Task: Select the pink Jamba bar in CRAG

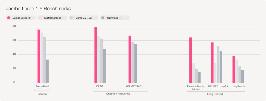Action: point(96,55)
